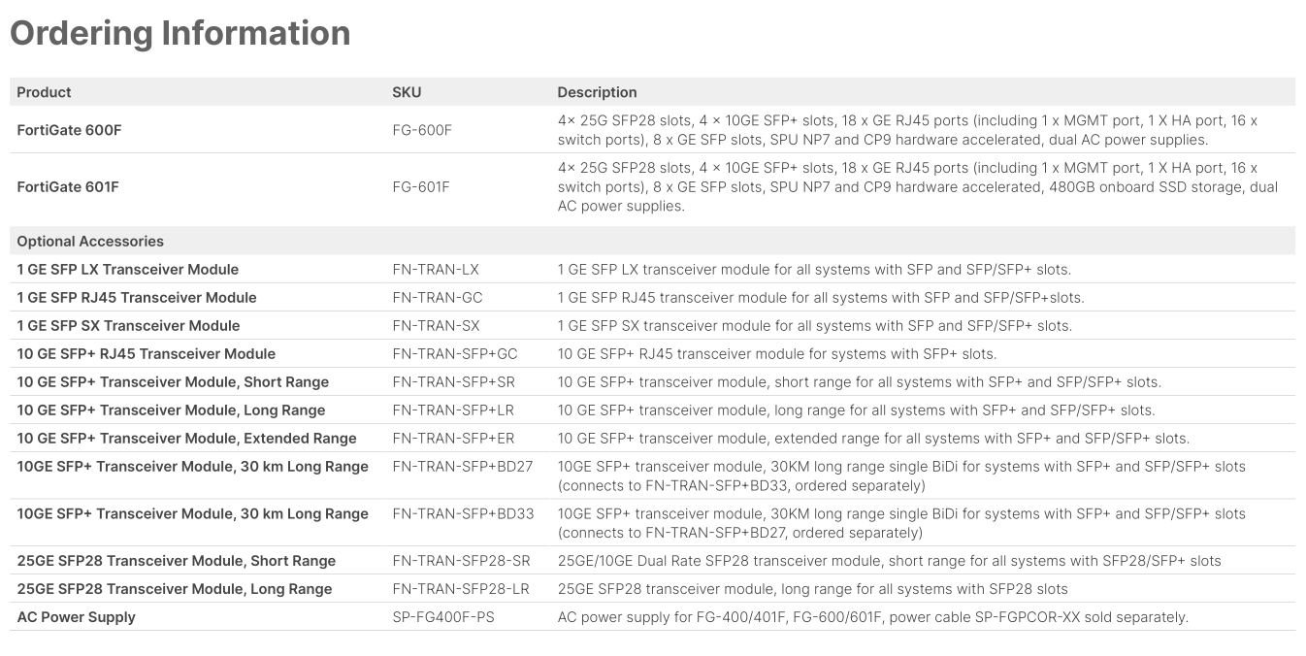The height and width of the screenshot is (656, 1306).
Task: Click the FN-TRAN-SFP+BD27 SKU cell
Action: coord(463,466)
